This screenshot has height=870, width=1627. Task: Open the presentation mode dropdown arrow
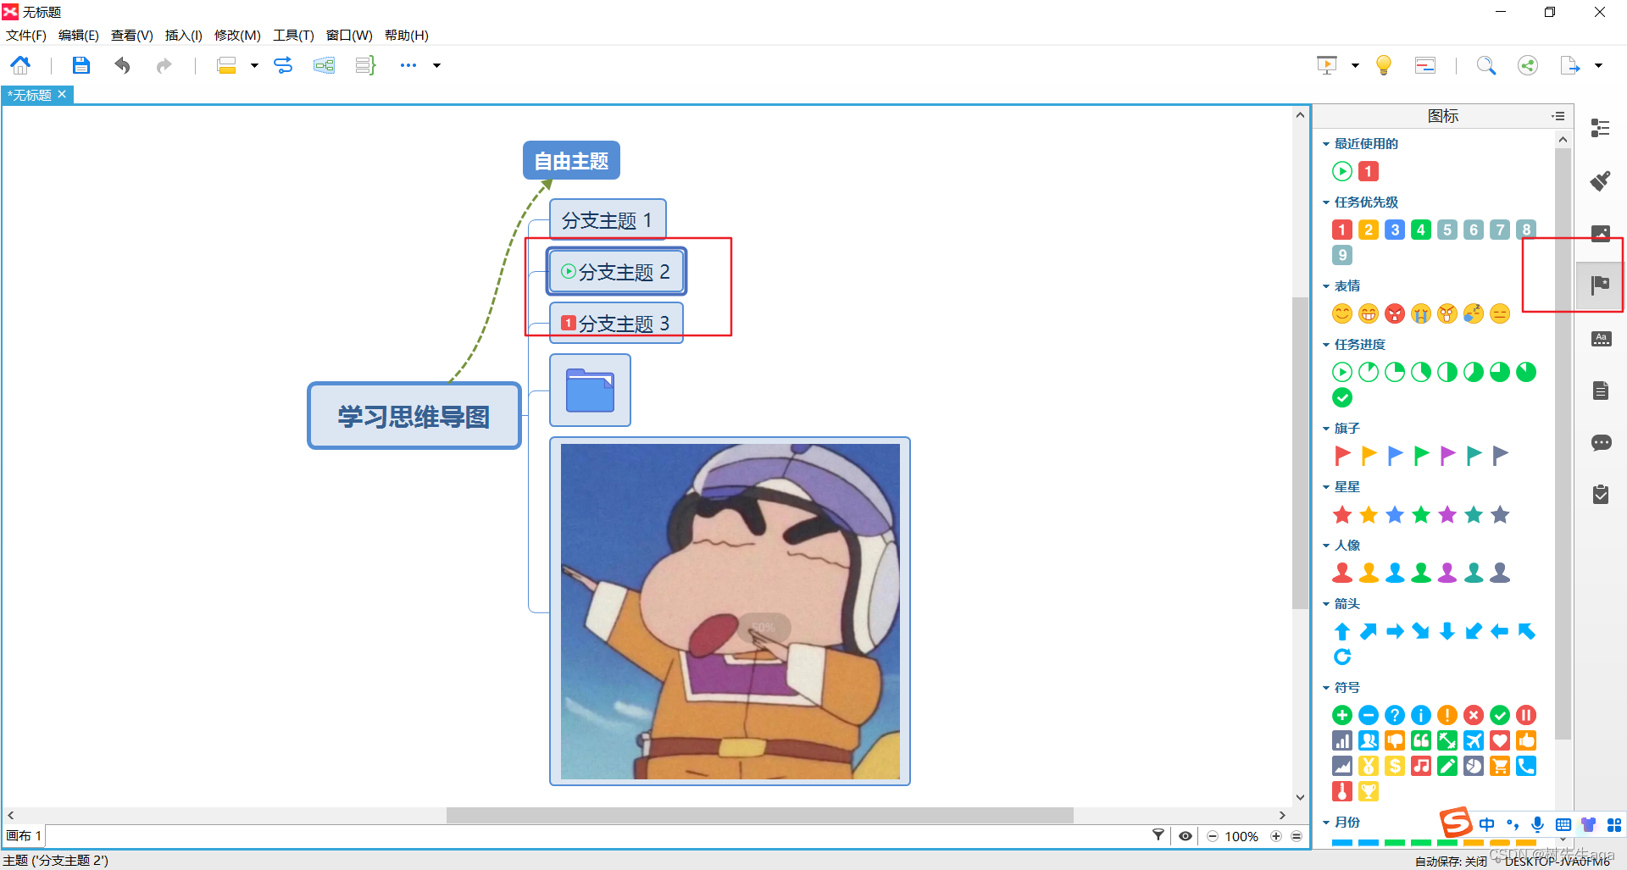pyautogui.click(x=1355, y=65)
